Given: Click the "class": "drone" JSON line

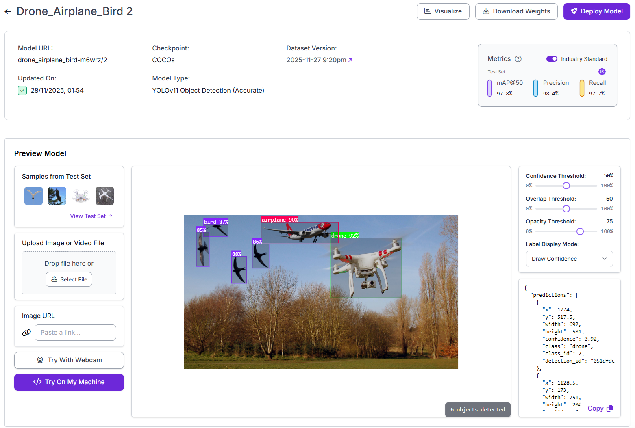Looking at the screenshot, I should coord(568,346).
